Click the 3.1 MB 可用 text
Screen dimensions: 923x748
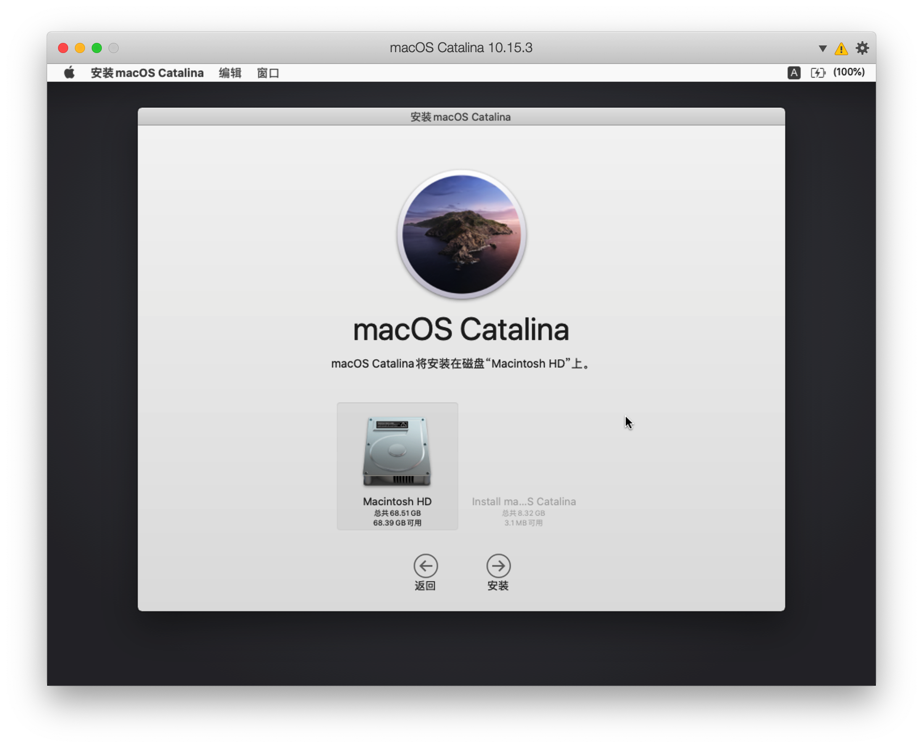click(x=523, y=523)
